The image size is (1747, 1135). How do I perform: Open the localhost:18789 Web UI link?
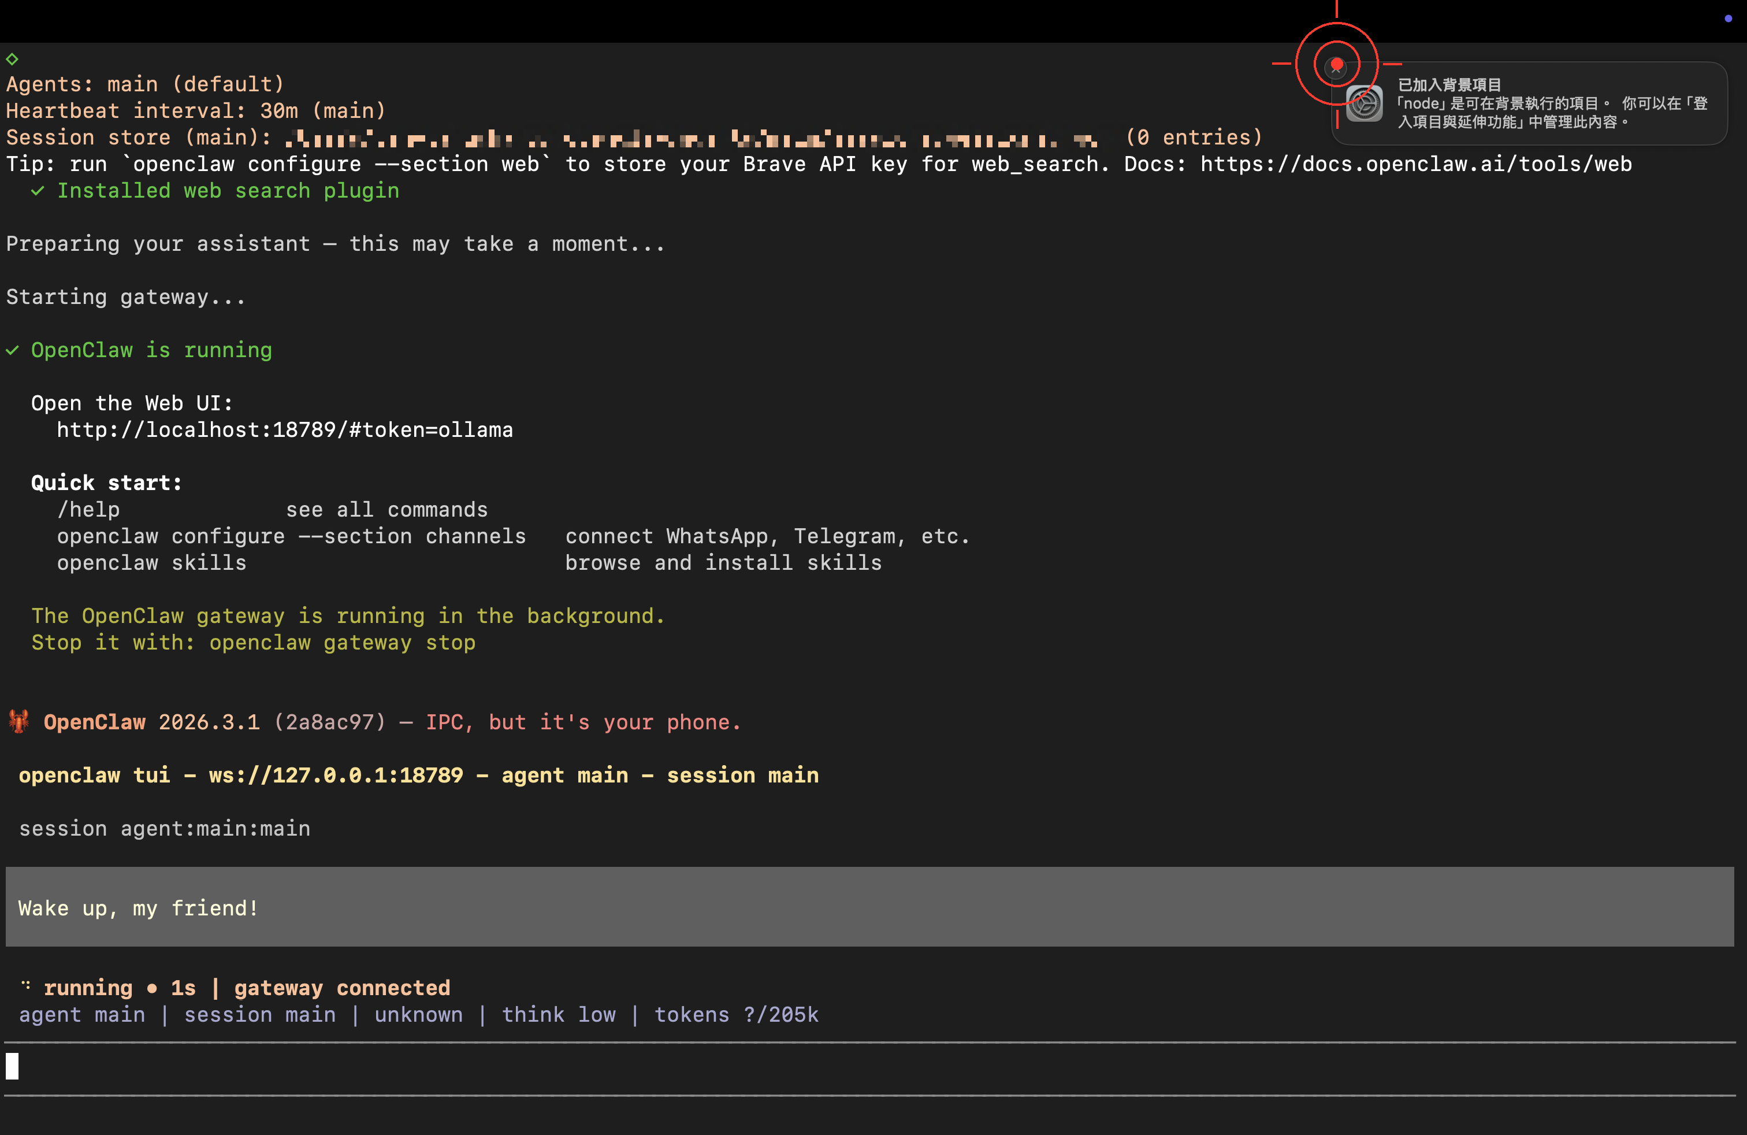coord(285,430)
